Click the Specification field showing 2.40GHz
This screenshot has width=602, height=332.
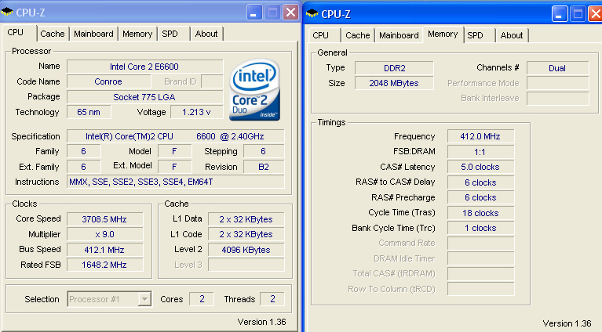pos(176,136)
